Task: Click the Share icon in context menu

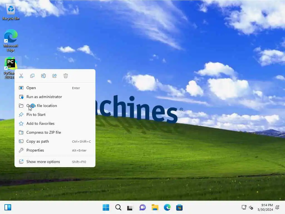Action: click(x=55, y=76)
